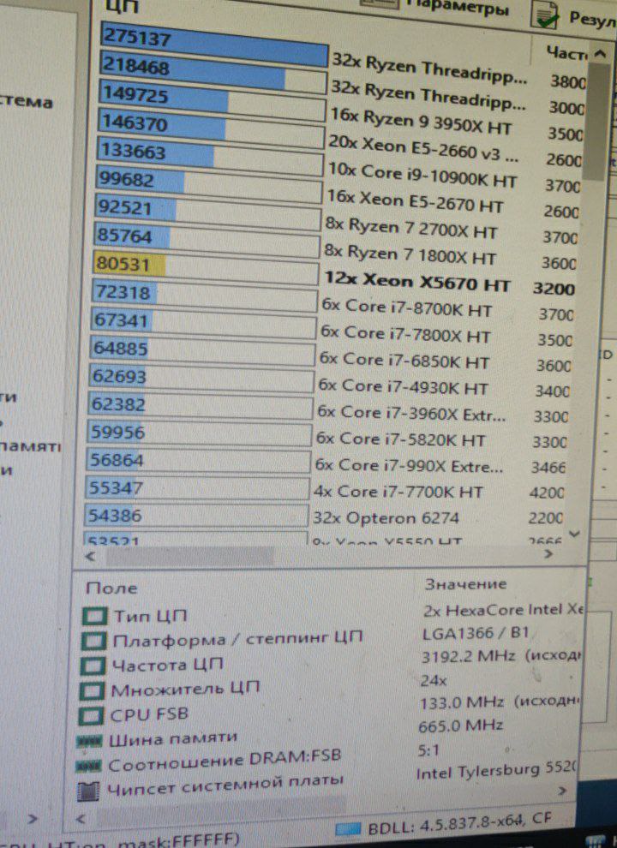Click the 99682 score value
The image size is (617, 848).
pos(127,179)
